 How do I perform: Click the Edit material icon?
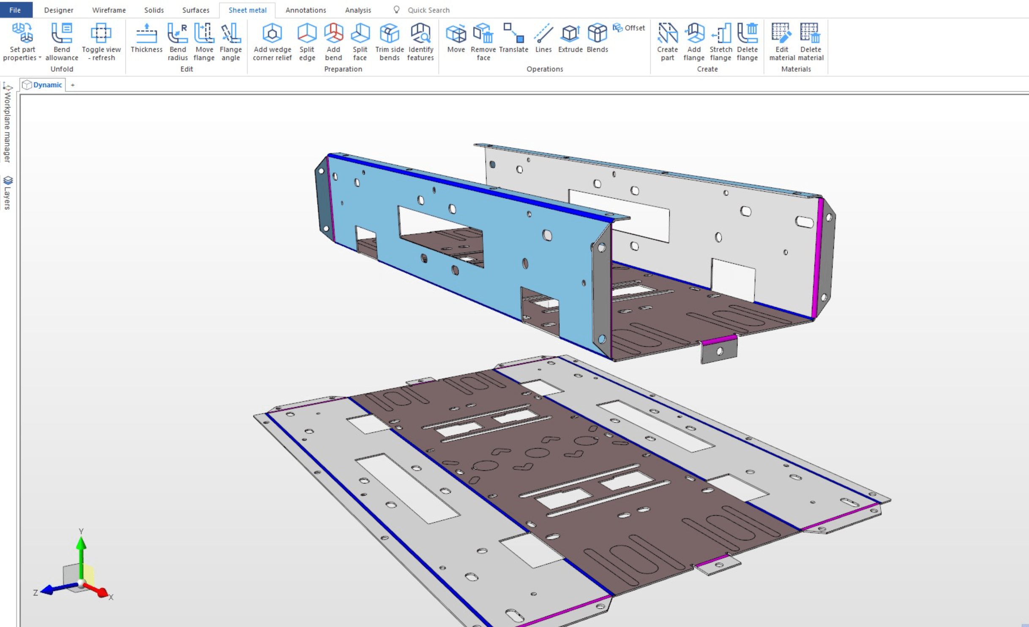[x=781, y=40]
